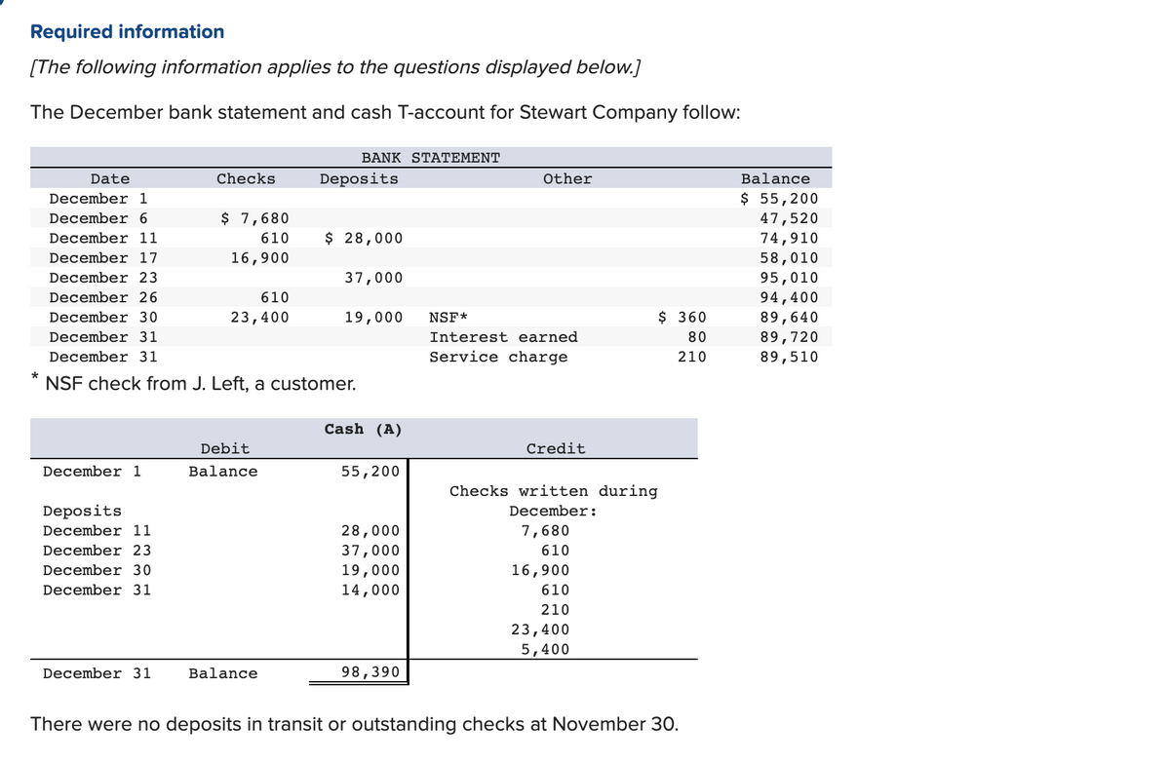This screenshot has width=1170, height=763.
Task: Click the Credit column label
Action: [556, 448]
